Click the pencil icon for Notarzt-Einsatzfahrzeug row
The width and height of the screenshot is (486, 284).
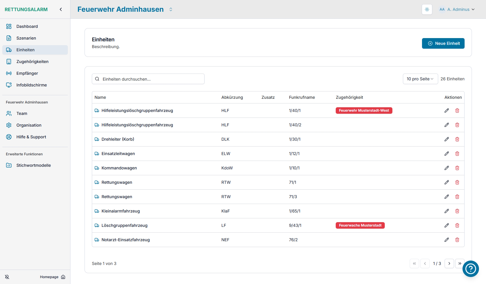(446, 240)
